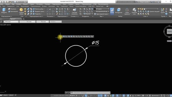Select the Выдавить extrude tool
The width and height of the screenshot is (172, 97).
[x=4, y=11]
